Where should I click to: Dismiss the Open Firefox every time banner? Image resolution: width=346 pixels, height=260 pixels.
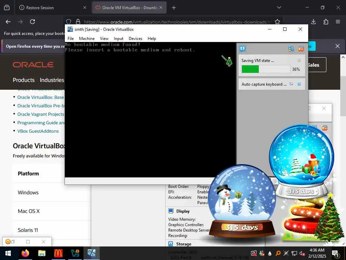coord(338,46)
